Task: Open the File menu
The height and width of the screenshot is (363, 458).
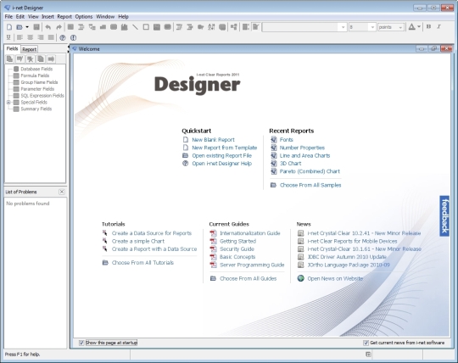Action: click(x=8, y=17)
